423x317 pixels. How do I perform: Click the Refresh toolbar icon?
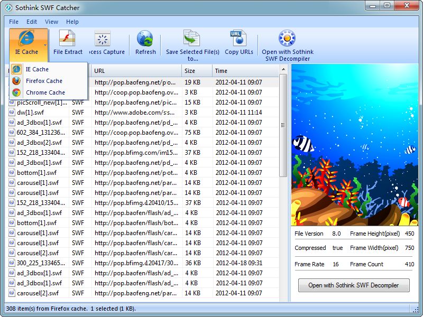pos(145,39)
